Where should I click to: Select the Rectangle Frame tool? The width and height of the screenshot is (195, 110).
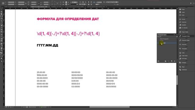[x=2, y=30]
